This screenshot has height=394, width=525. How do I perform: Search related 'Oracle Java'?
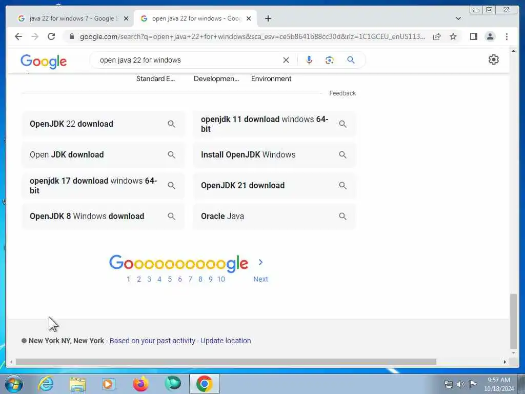pyautogui.click(x=274, y=216)
